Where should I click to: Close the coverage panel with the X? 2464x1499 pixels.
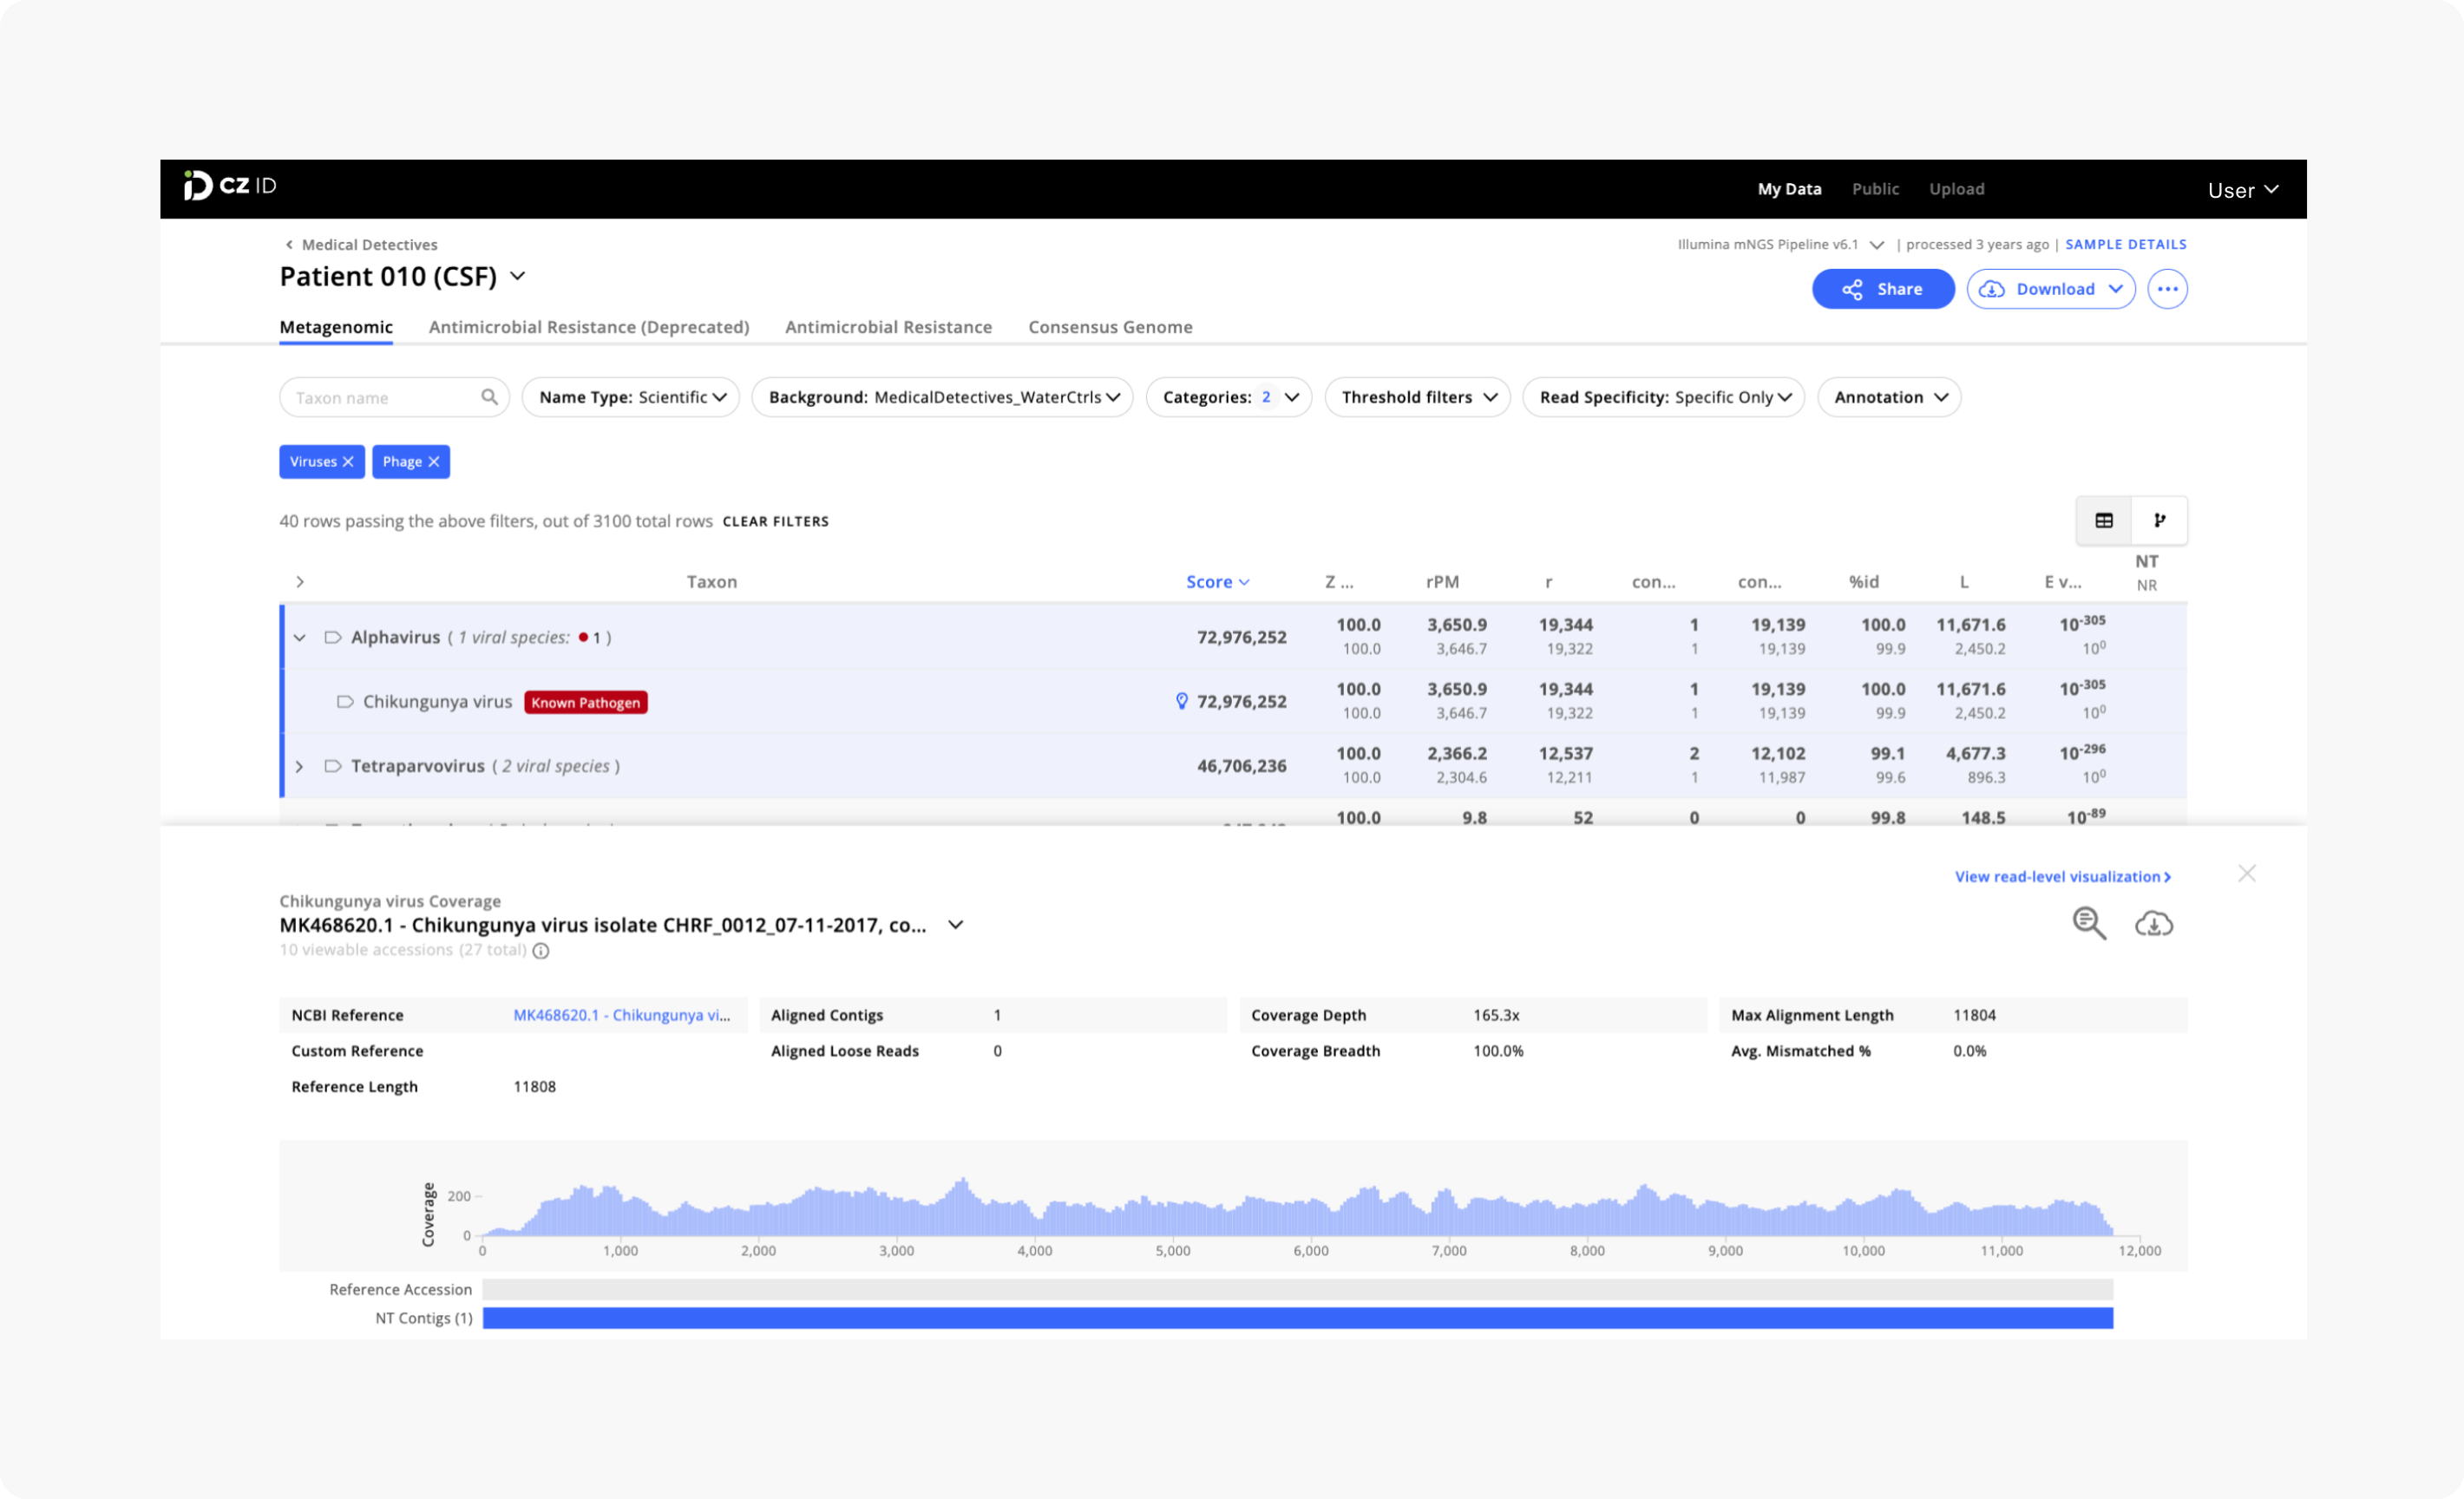[2247, 874]
